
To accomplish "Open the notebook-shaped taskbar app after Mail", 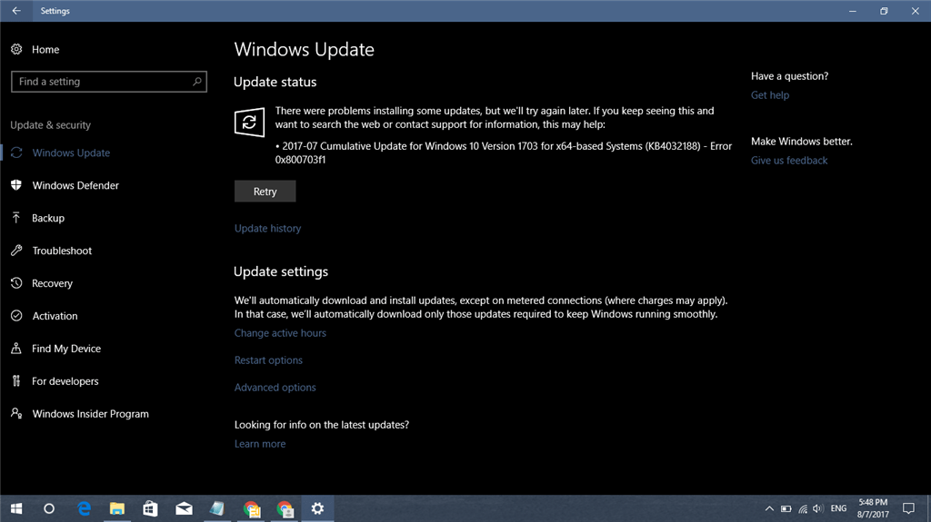I will pos(216,508).
